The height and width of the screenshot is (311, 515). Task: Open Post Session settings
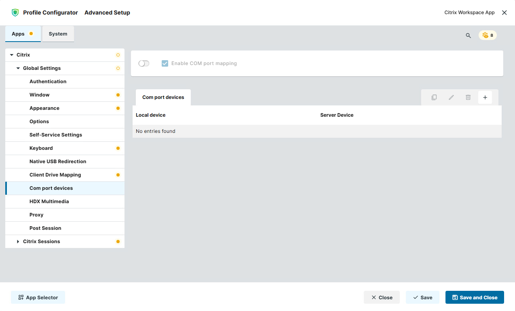(x=65, y=228)
